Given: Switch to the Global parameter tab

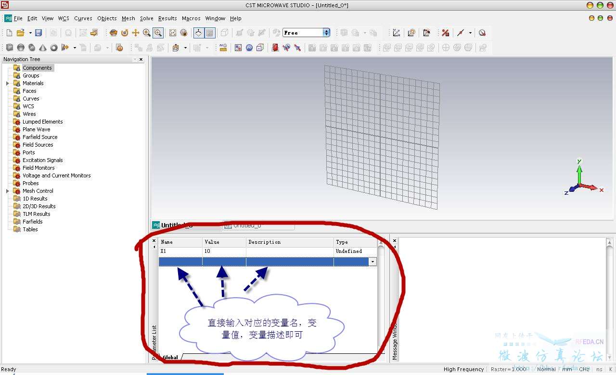Looking at the screenshot, I should 170,357.
